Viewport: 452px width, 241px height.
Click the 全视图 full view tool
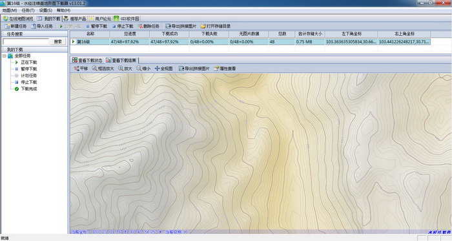(x=163, y=68)
